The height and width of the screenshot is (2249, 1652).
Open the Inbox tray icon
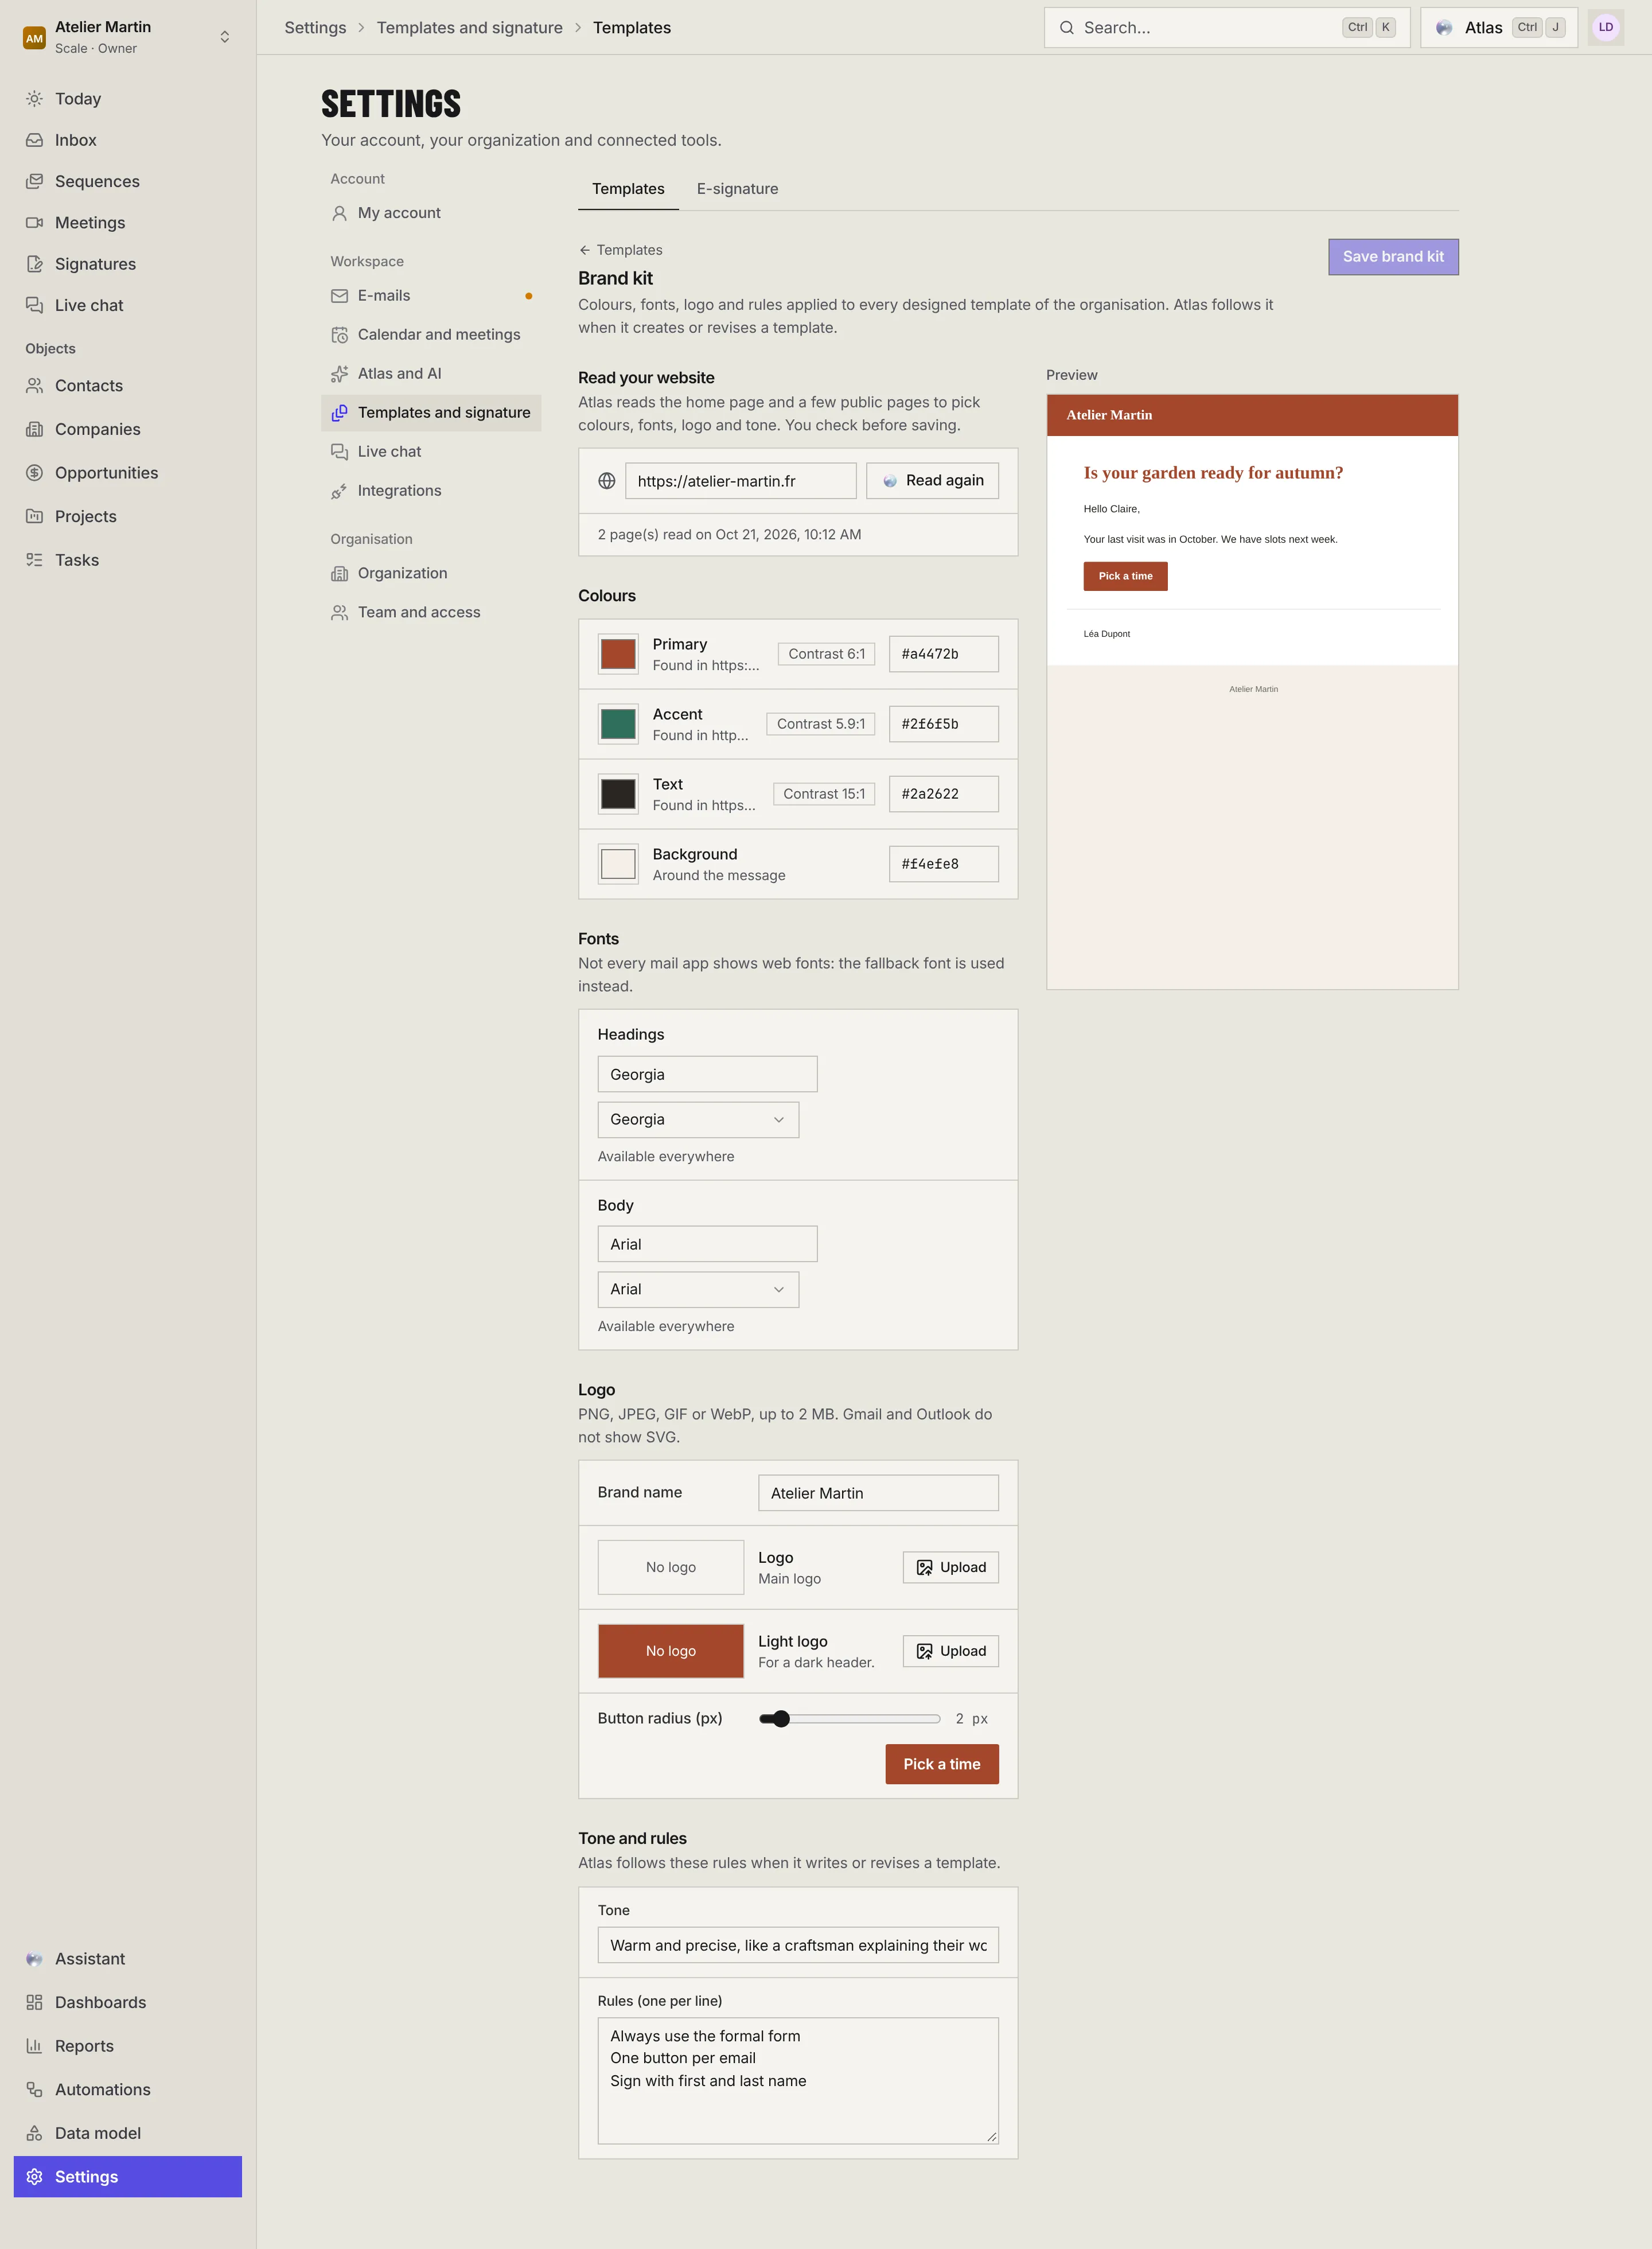34,140
